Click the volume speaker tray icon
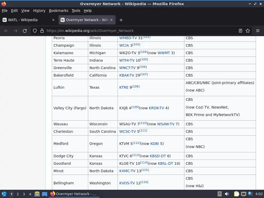 pos(227,194)
